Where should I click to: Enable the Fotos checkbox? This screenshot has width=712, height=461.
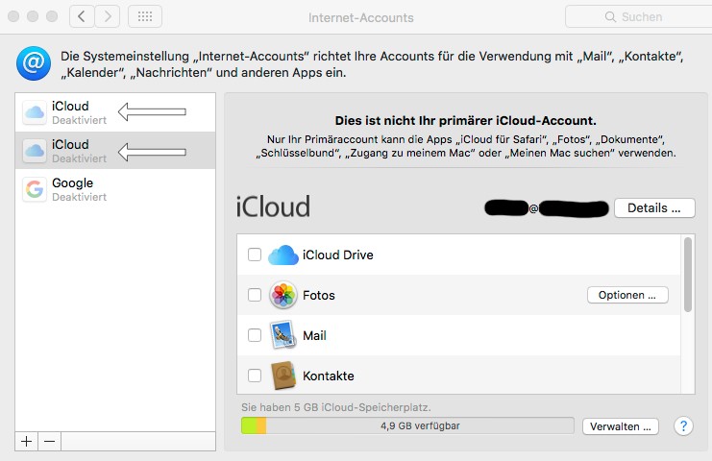[255, 295]
